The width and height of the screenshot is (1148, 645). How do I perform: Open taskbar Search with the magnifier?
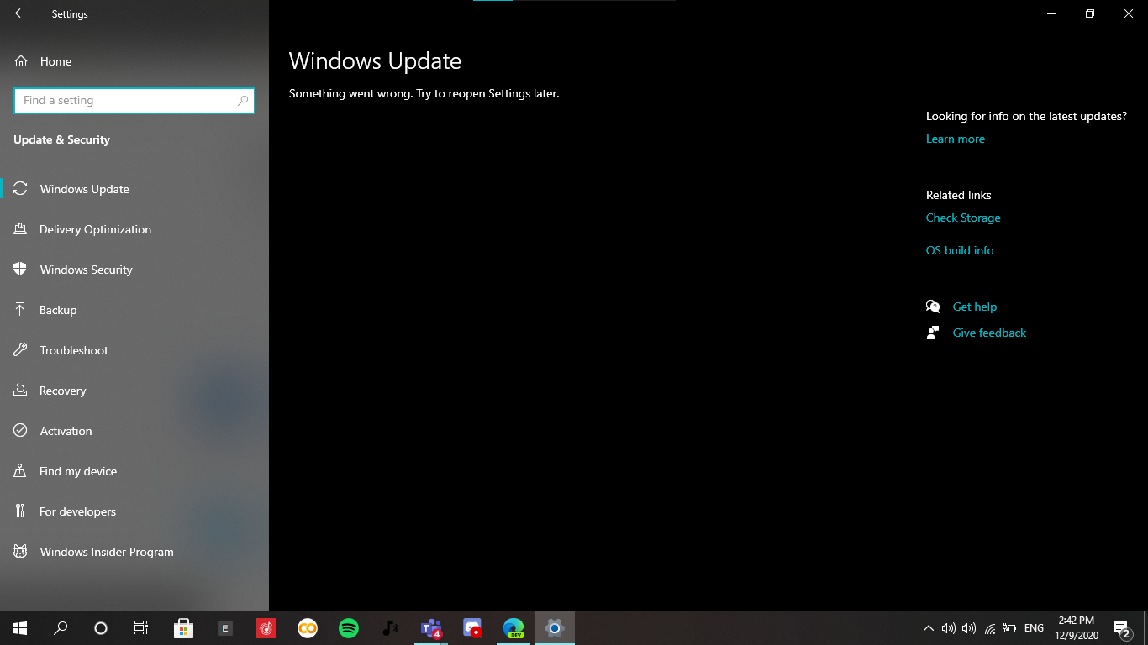[x=61, y=628]
